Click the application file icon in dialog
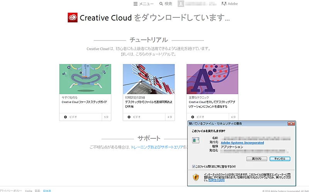 196,140
